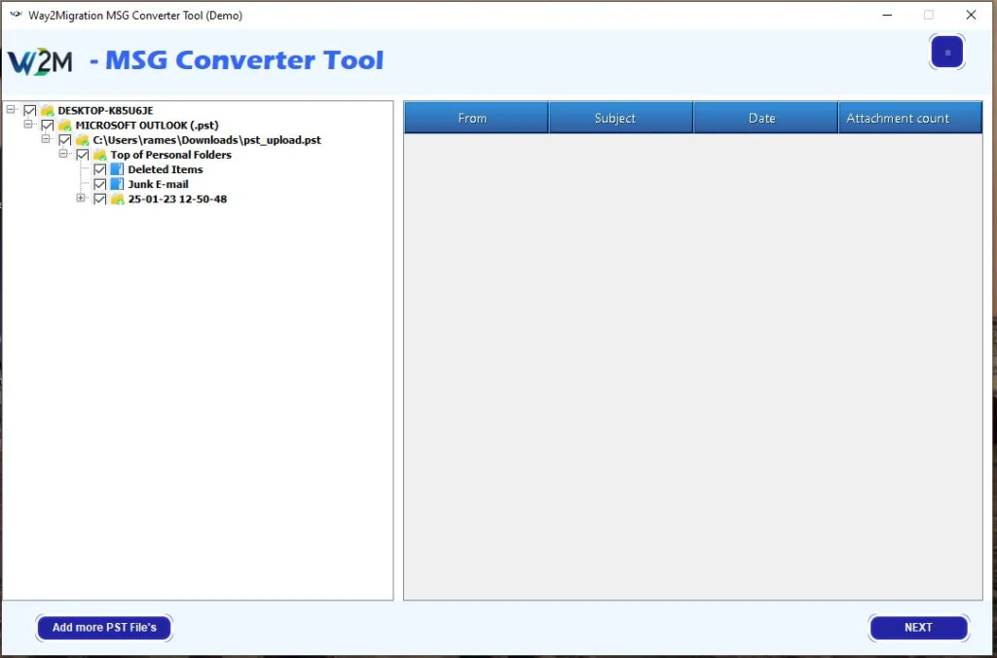This screenshot has width=997, height=658.
Task: Uncheck the Deleted Items checkbox
Action: click(x=99, y=169)
